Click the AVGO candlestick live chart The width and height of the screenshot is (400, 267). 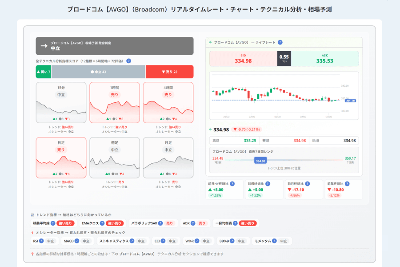(x=284, y=96)
